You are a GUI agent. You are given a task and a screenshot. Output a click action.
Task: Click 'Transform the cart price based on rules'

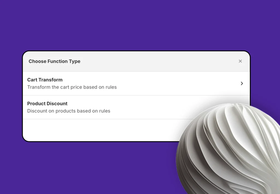pos(72,87)
